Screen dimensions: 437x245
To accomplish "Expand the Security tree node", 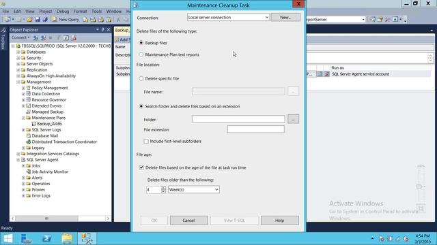I will click(x=18, y=58).
